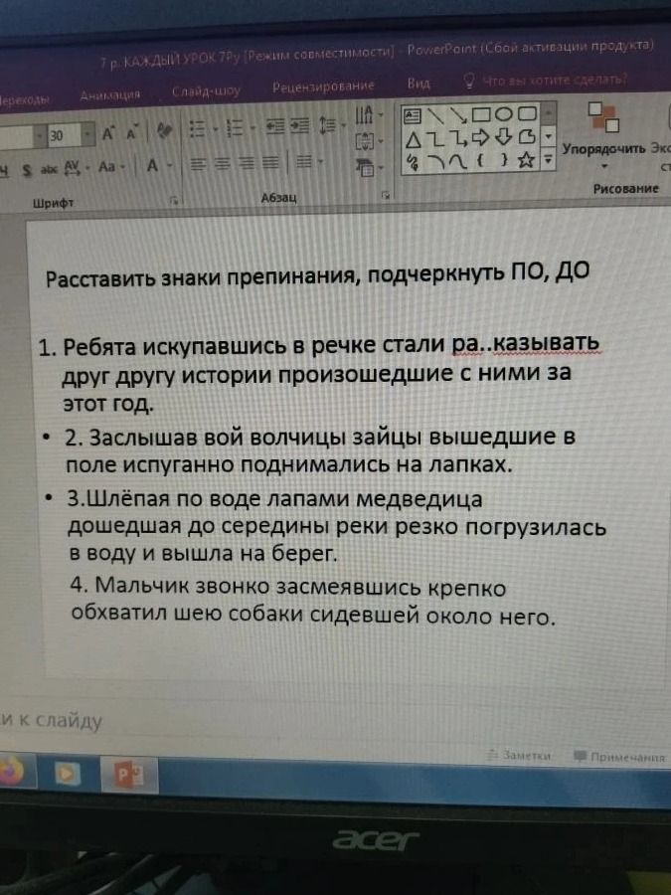Select the oval shape in the shapes gallery
This screenshot has width=671, height=895.
click(x=503, y=114)
